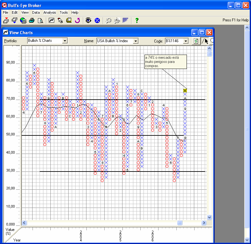This screenshot has height=244, width=251.
Task: Expand the Name dropdown with USA Bullish % Index
Action: pyautogui.click(x=136, y=41)
